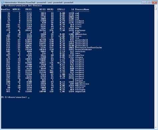Click the services process name
Viewport: 158px width, 130px height.
pos(80,51)
